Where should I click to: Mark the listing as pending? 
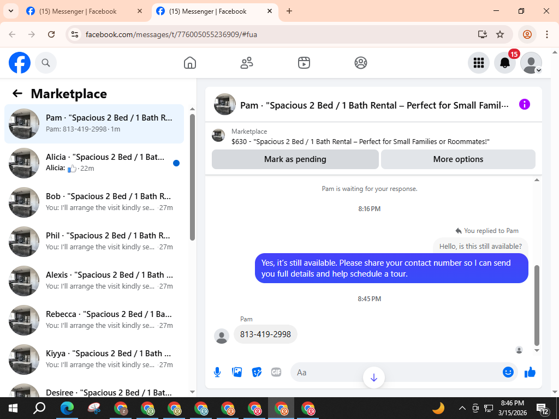[295, 159]
